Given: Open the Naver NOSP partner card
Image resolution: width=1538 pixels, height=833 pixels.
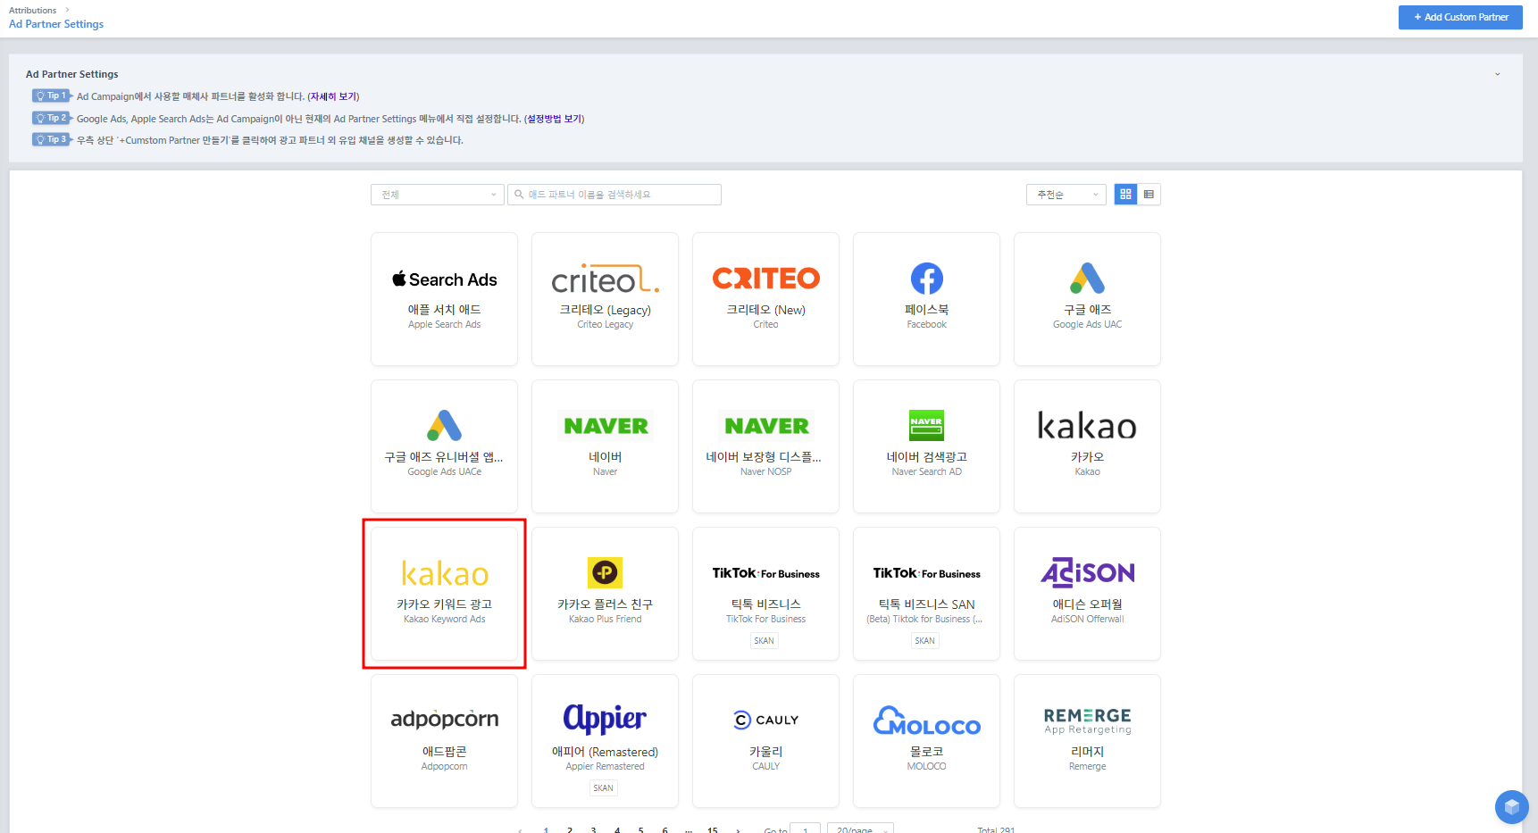Looking at the screenshot, I should (765, 446).
